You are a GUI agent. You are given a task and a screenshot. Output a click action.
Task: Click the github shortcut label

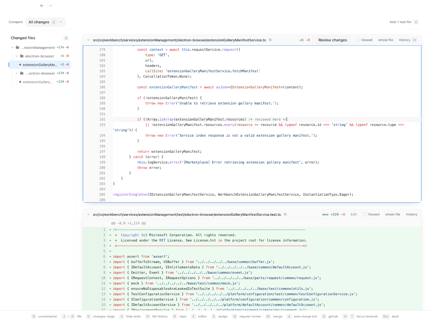point(333,316)
